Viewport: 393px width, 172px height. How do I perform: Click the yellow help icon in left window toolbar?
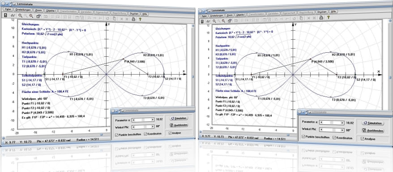click(x=140, y=19)
